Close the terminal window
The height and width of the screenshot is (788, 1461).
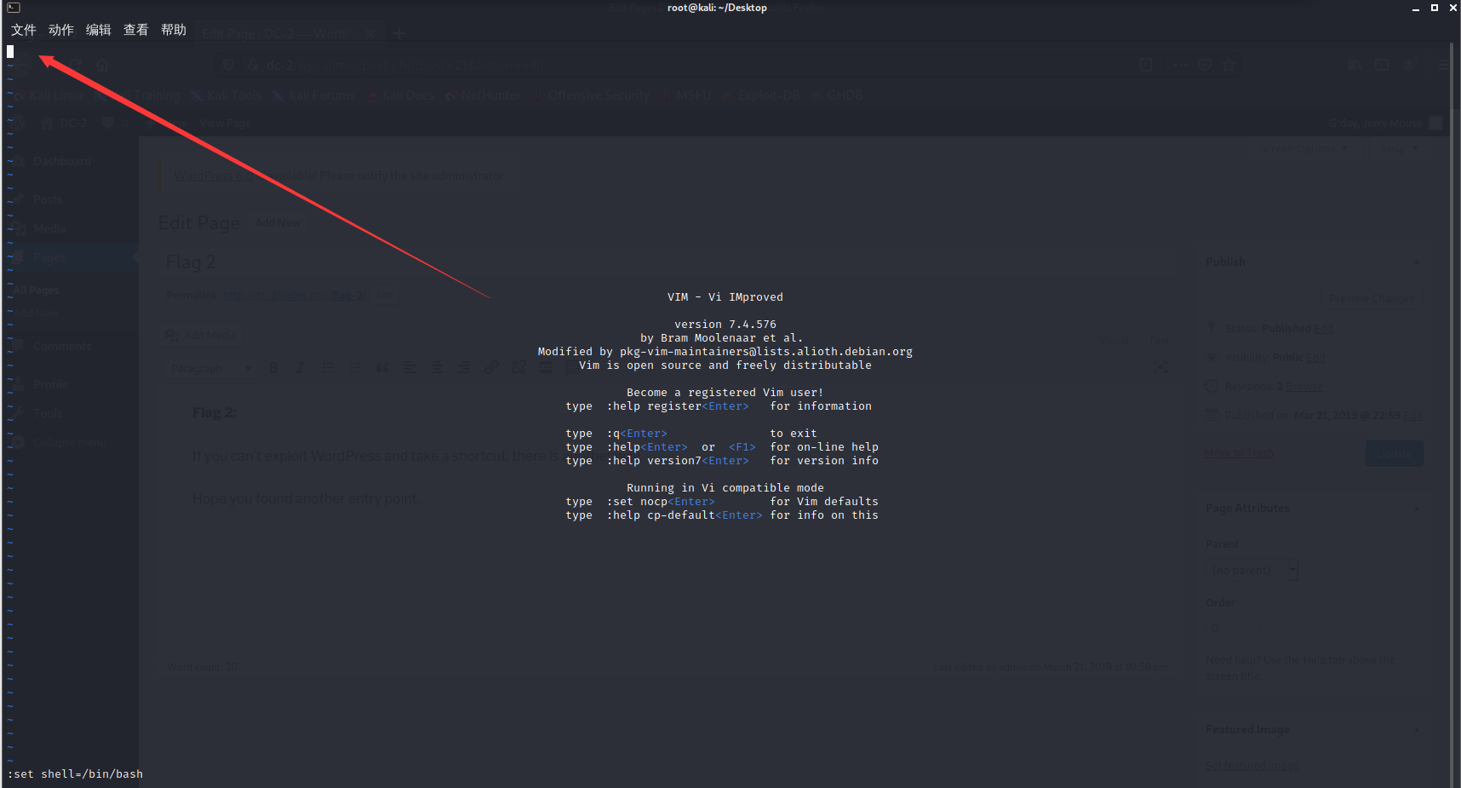click(1453, 8)
